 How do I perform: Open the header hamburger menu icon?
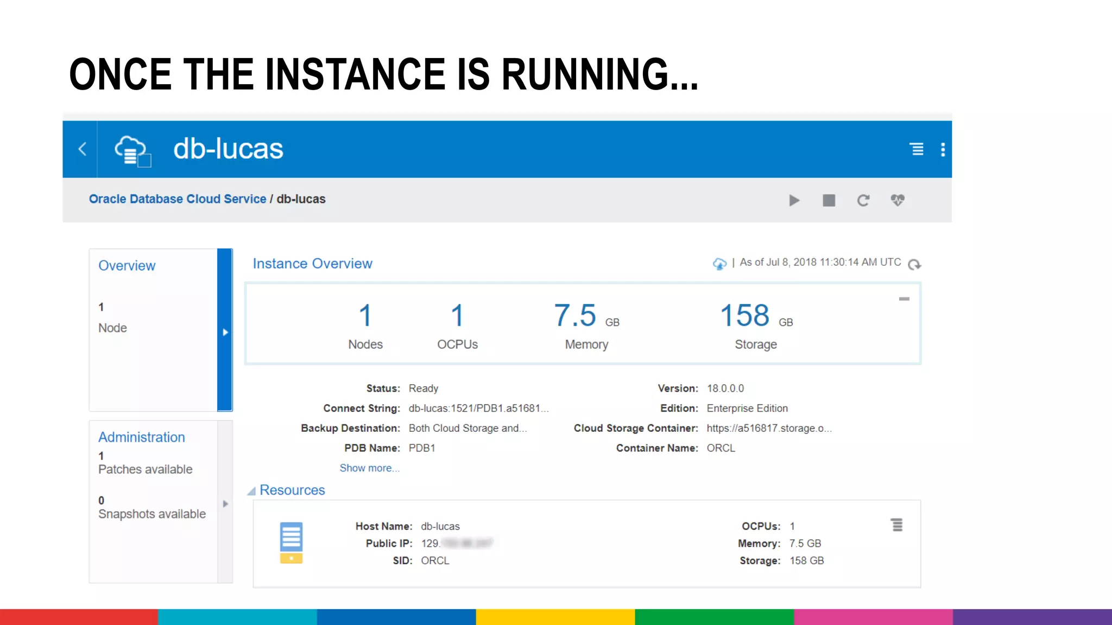point(917,149)
